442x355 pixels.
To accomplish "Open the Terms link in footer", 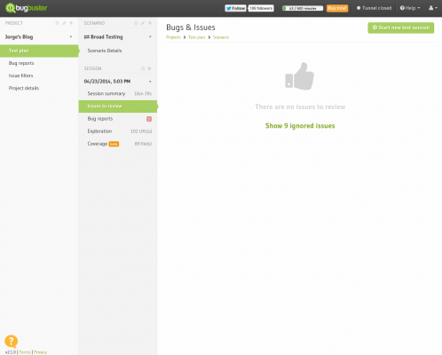I will [x=25, y=352].
